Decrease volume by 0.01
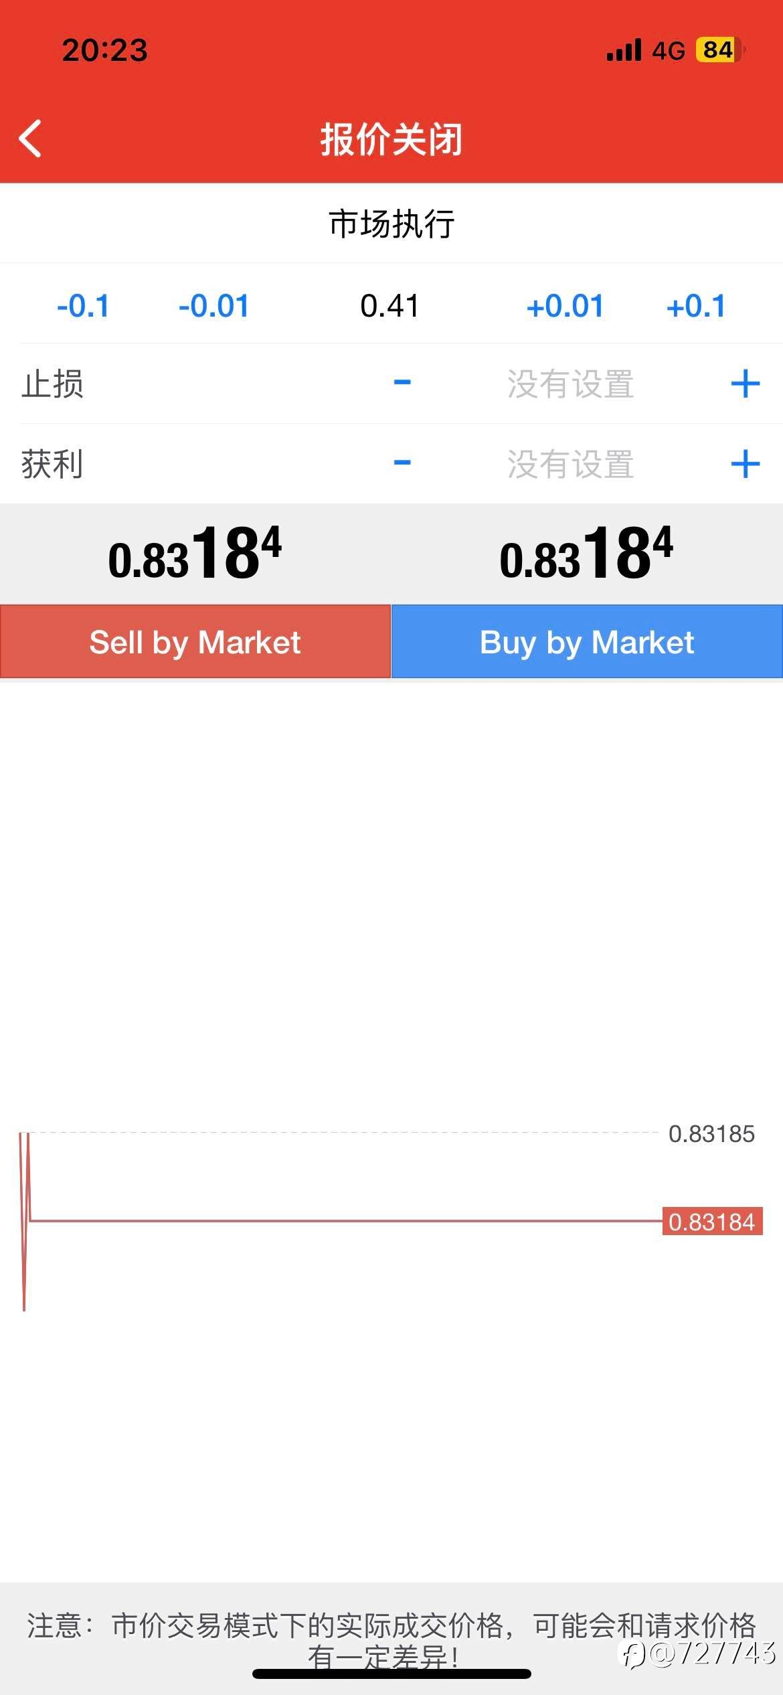This screenshot has height=1695, width=783. point(213,307)
